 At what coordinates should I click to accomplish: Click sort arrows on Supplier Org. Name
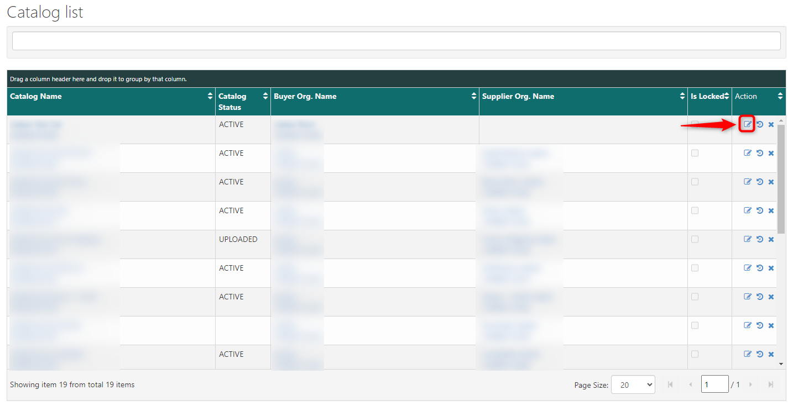[682, 96]
